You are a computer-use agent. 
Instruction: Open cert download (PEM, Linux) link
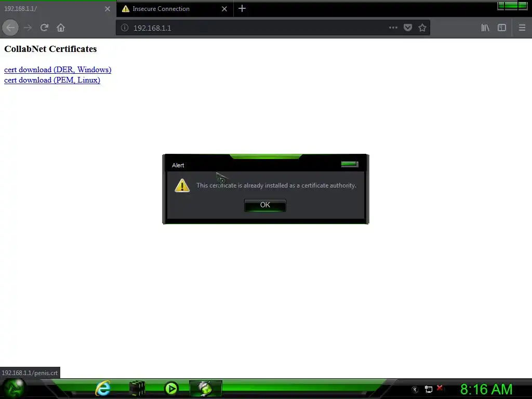(52, 80)
